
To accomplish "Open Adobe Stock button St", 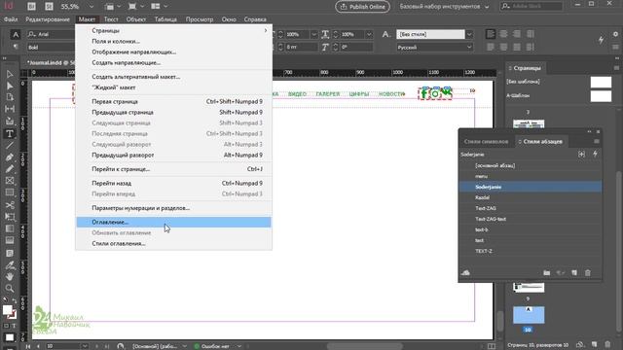I will 49,7.
